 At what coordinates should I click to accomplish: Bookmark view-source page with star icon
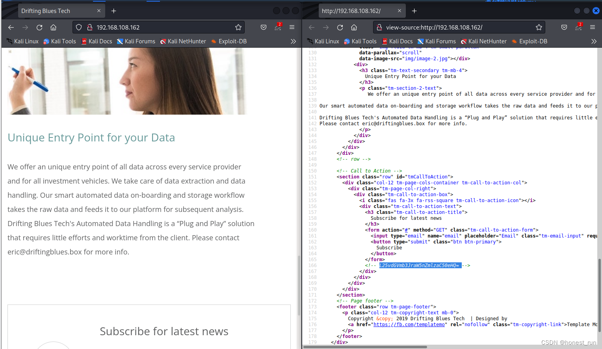[539, 27]
